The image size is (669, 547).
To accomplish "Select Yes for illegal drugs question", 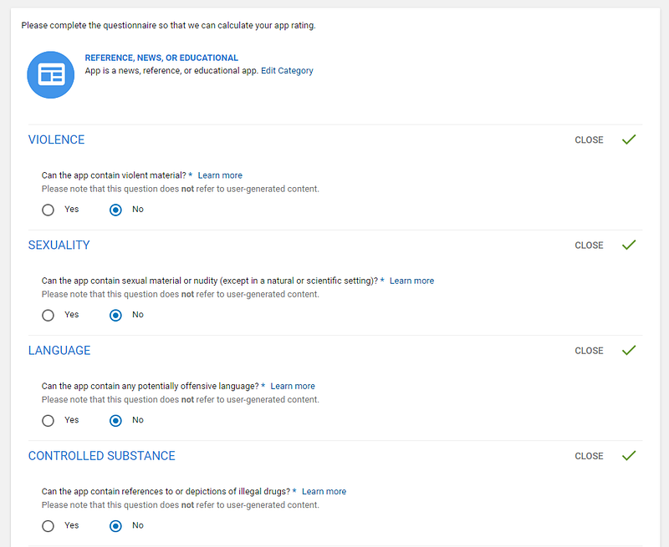I will tap(48, 525).
